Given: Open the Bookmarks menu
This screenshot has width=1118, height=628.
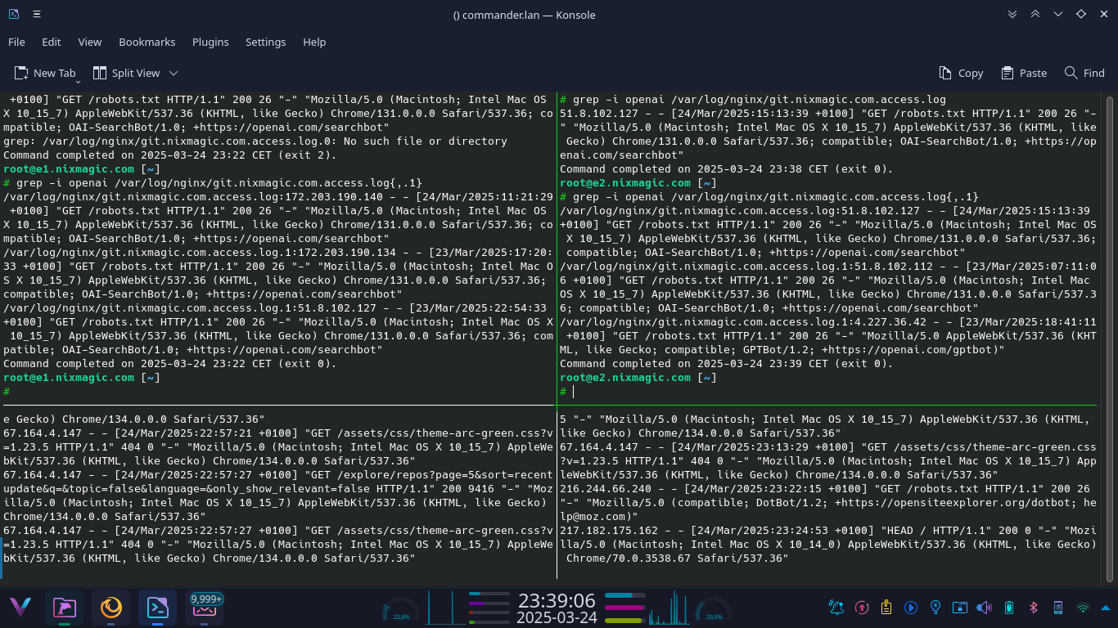Looking at the screenshot, I should [147, 42].
